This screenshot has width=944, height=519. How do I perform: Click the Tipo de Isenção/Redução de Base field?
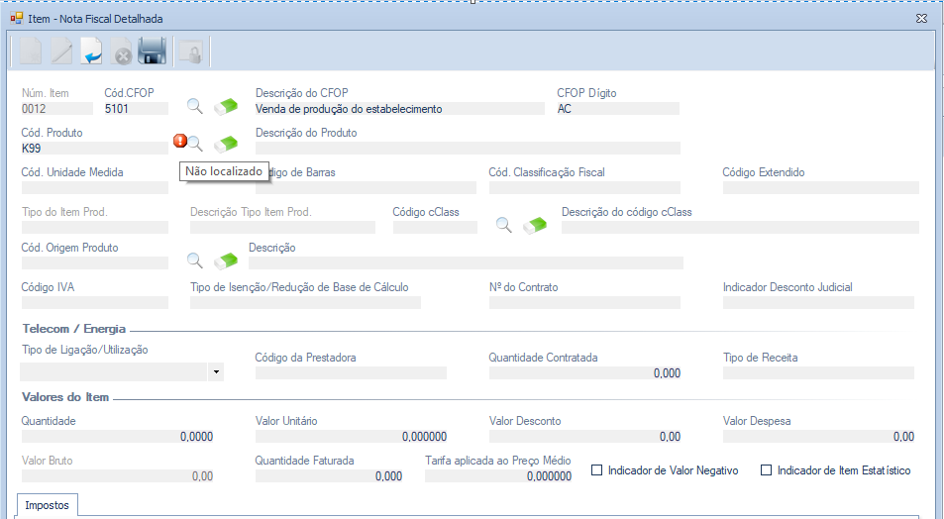tap(305, 303)
